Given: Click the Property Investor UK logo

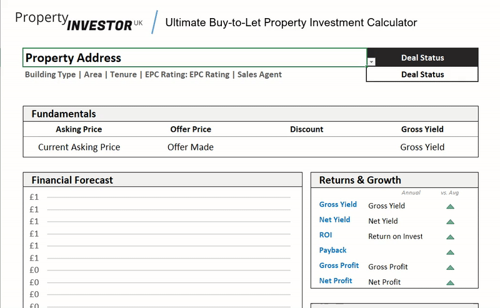Looking at the screenshot, I should pyautogui.click(x=79, y=21).
